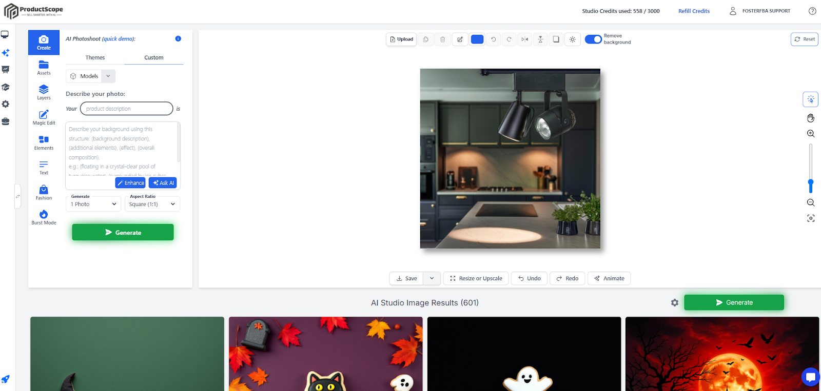821x391 pixels.
Task: Click the trash delete icon in toolbar
Action: point(442,39)
